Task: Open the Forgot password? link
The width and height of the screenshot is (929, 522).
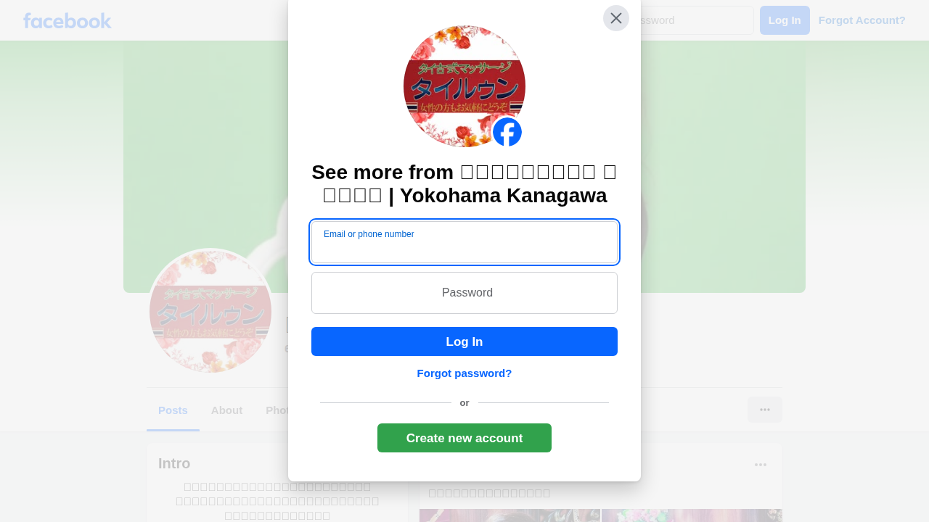Action: (x=464, y=373)
